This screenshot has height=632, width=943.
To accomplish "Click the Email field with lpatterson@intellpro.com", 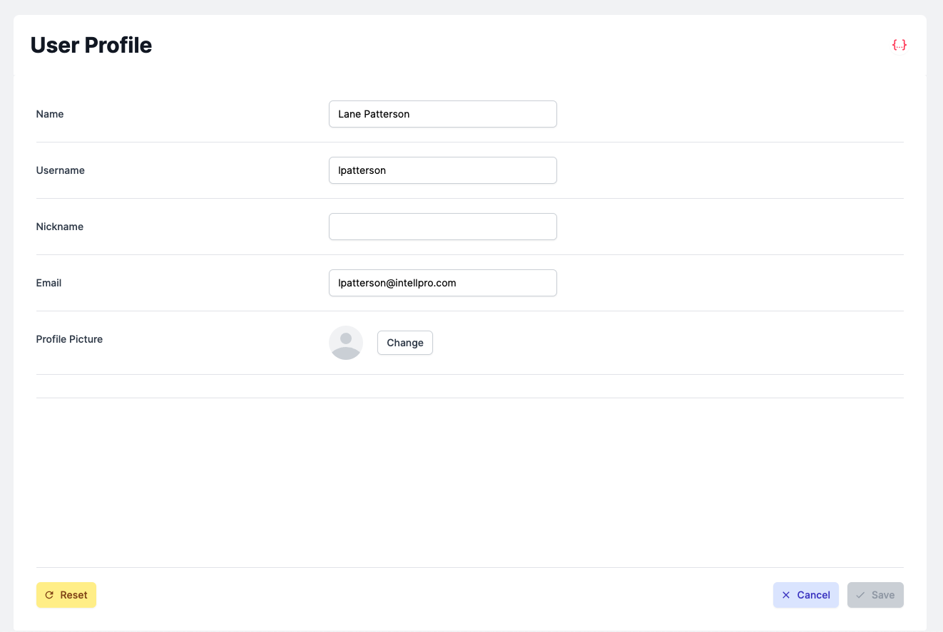I will tap(442, 283).
